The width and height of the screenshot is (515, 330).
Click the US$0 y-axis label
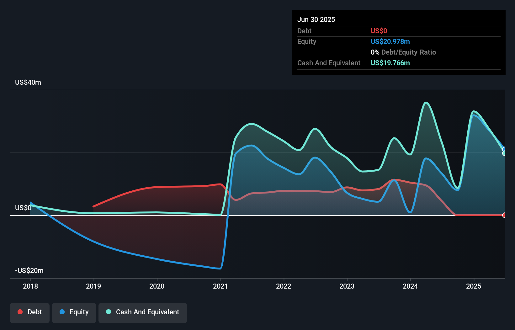pyautogui.click(x=23, y=208)
